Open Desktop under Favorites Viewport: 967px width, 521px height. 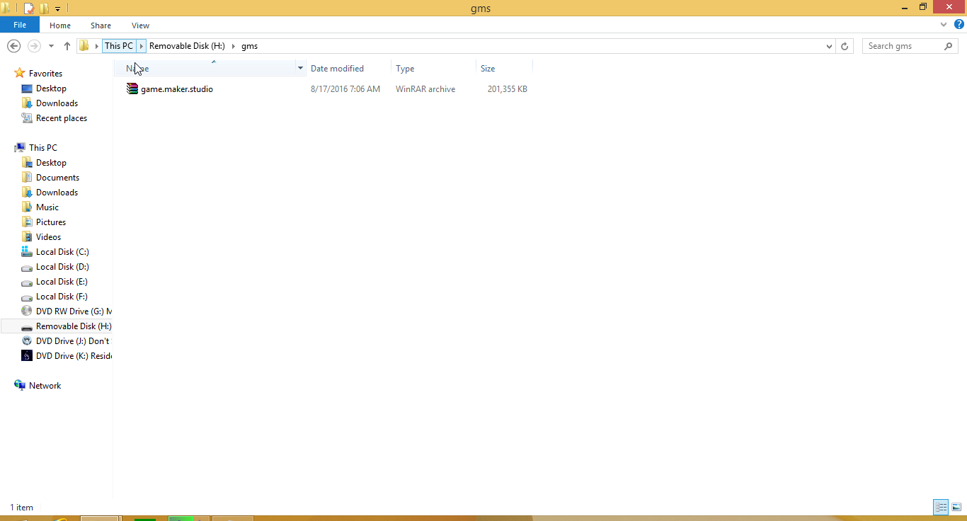tap(51, 88)
